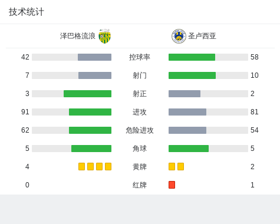Image resolution: width=280 pixels, height=224 pixels.
Task: Click the green 进攻 bar showing 91
Action: (x=90, y=112)
